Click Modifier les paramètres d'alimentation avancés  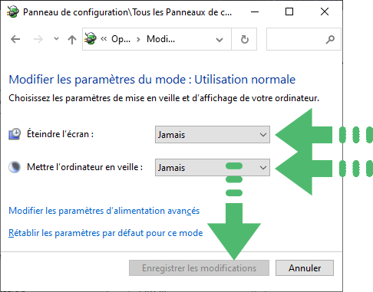[104, 211]
